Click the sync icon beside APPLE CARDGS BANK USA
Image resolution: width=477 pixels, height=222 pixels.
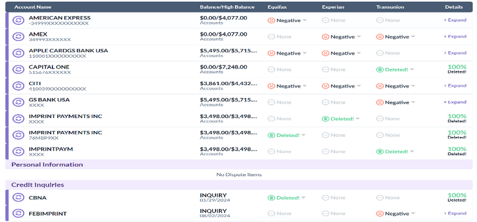click(18, 53)
